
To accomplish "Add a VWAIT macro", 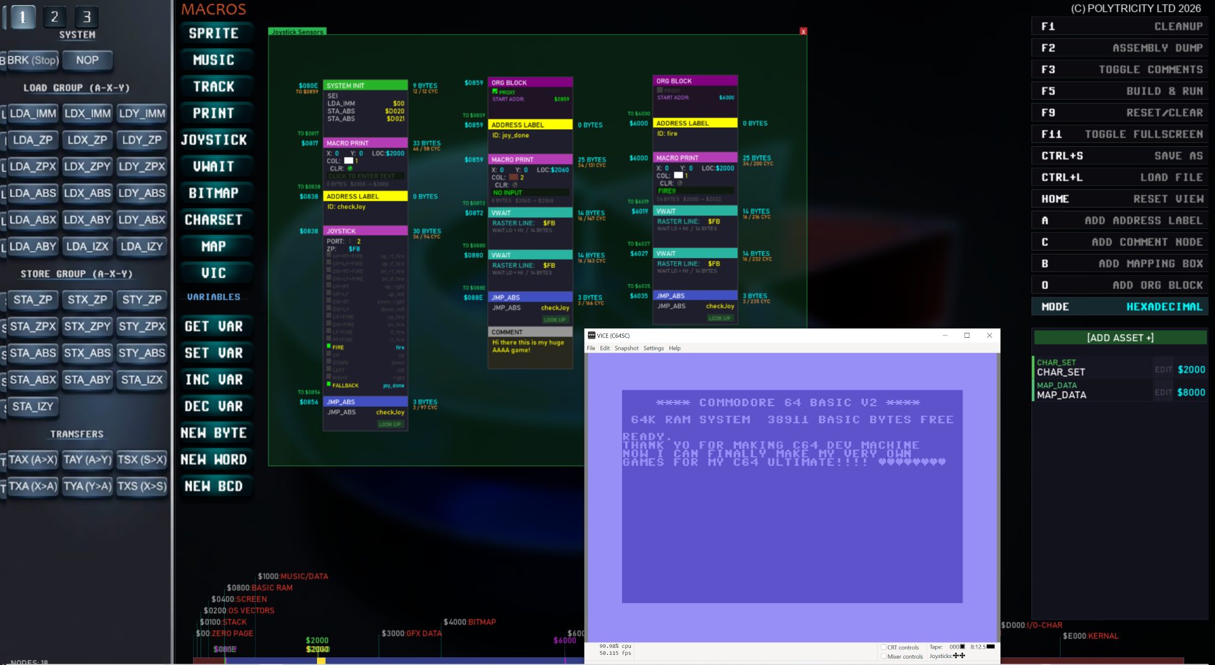I will pos(214,166).
